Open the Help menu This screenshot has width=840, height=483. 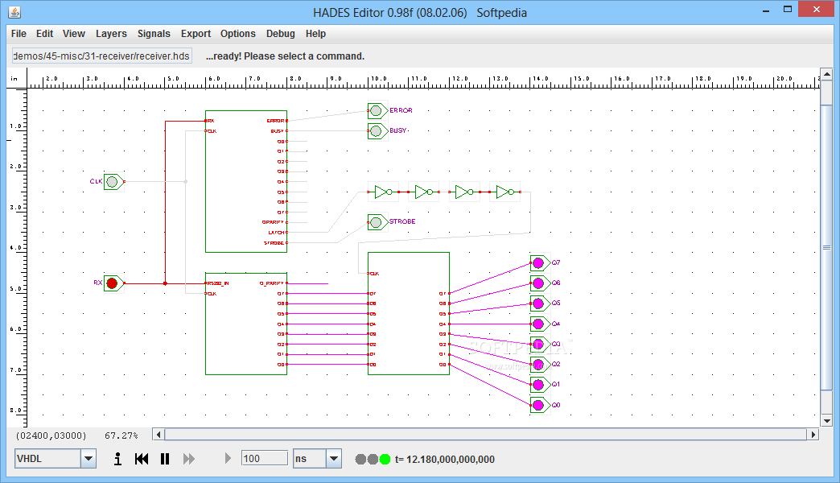316,34
